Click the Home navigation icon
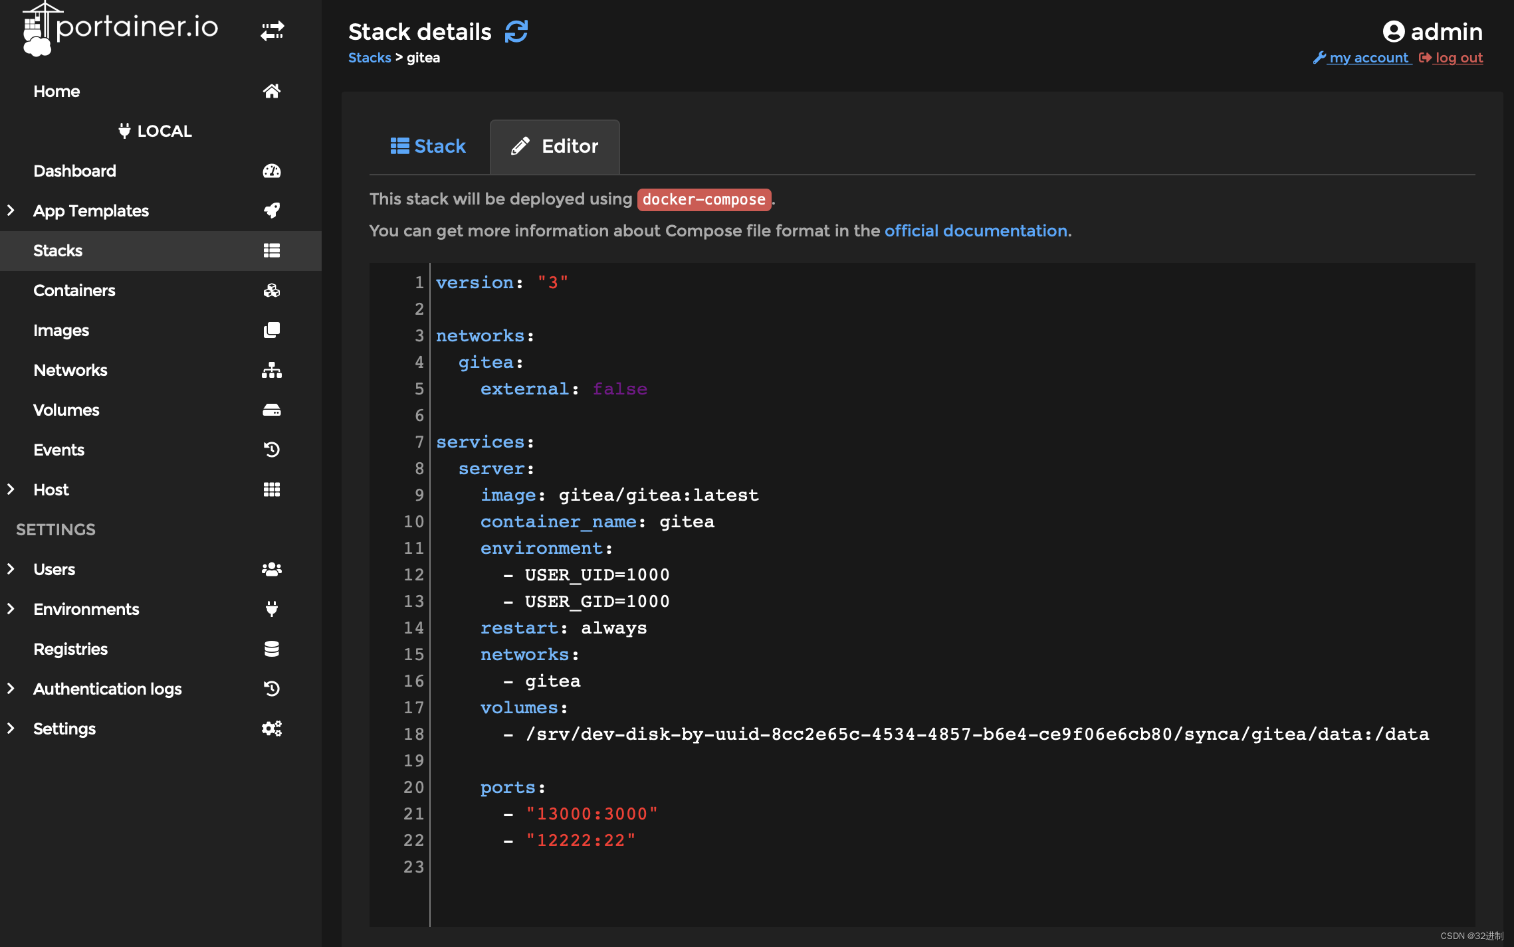The width and height of the screenshot is (1514, 947). [272, 90]
